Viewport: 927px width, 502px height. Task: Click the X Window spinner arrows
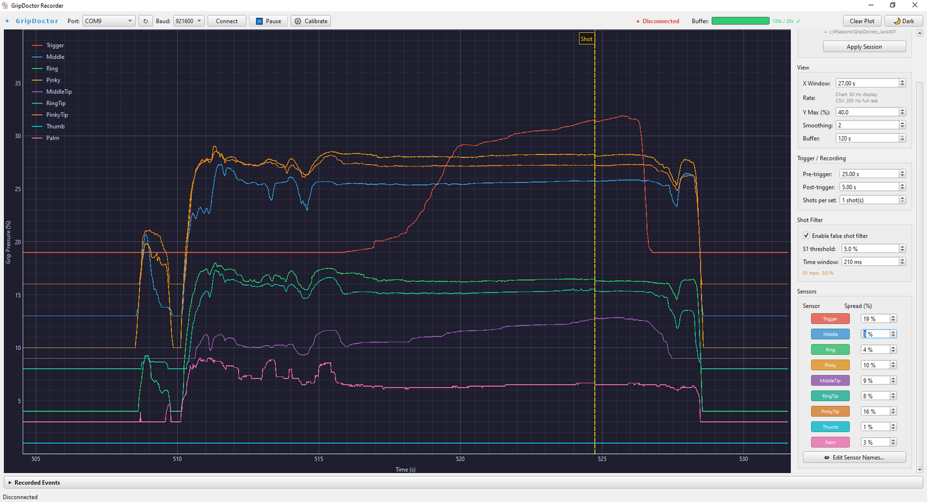click(902, 83)
